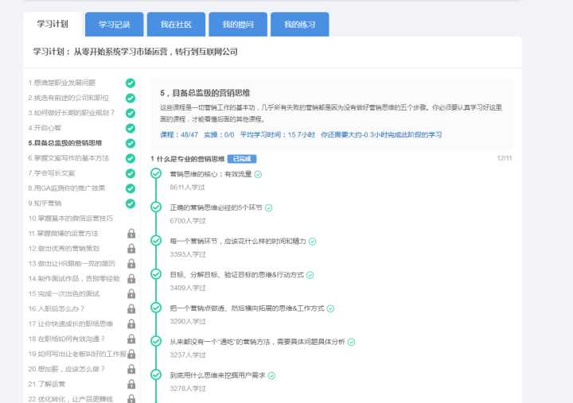This screenshot has width=573, height=403.
Task: Click the lock icon next to 16.入职后怎么办？
Action: click(131, 308)
